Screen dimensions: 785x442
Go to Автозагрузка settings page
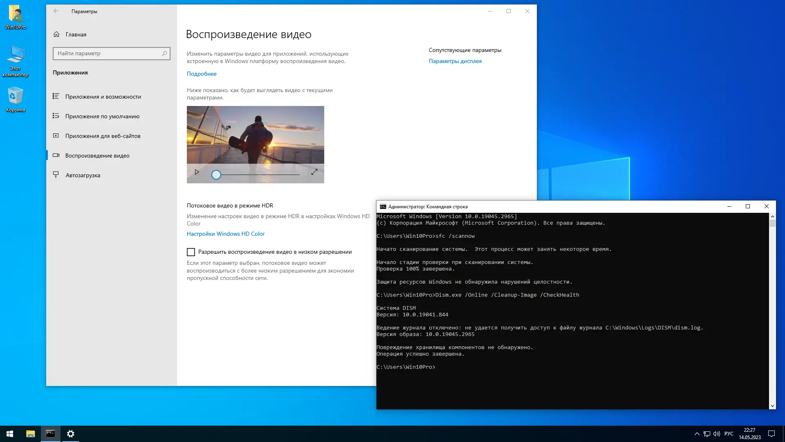(x=83, y=175)
